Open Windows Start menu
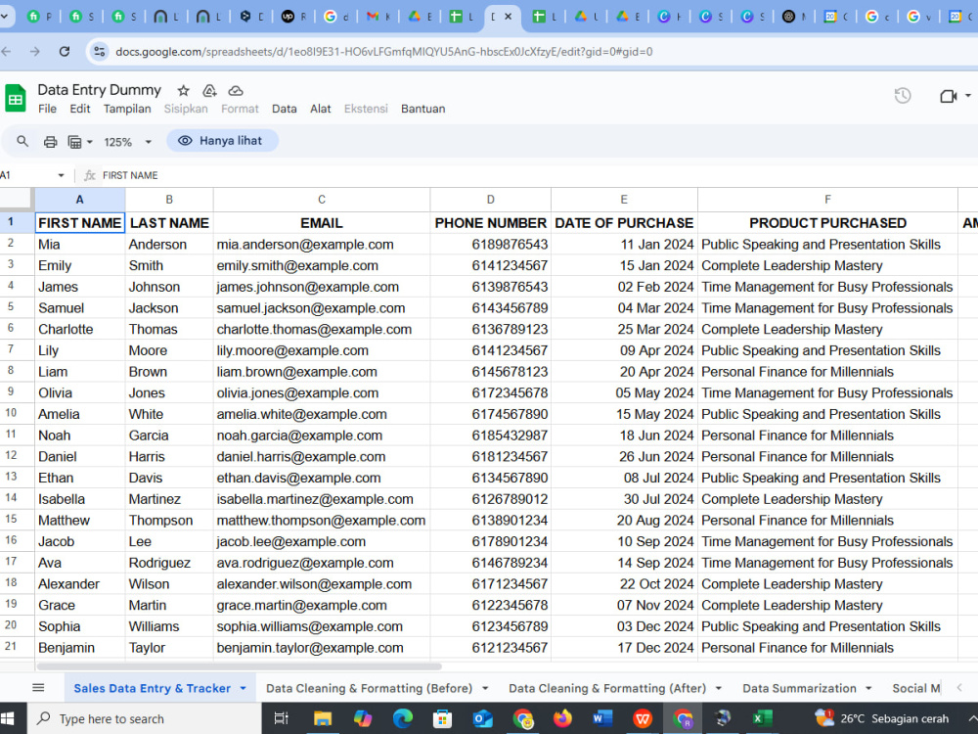This screenshot has height=734, width=978. click(9, 719)
